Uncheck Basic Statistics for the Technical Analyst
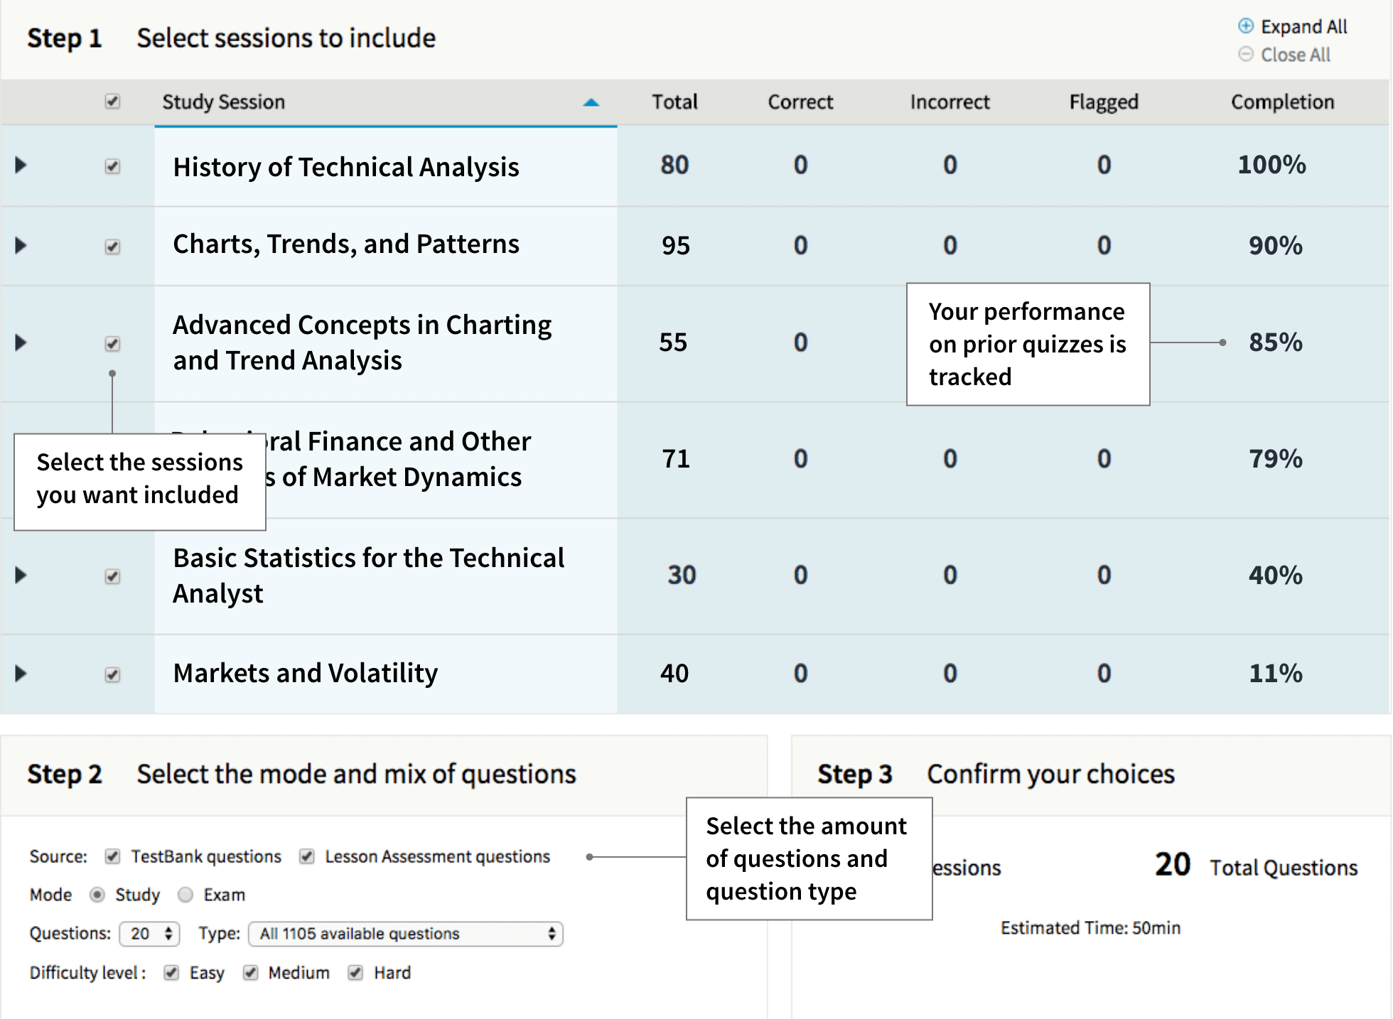 click(112, 576)
